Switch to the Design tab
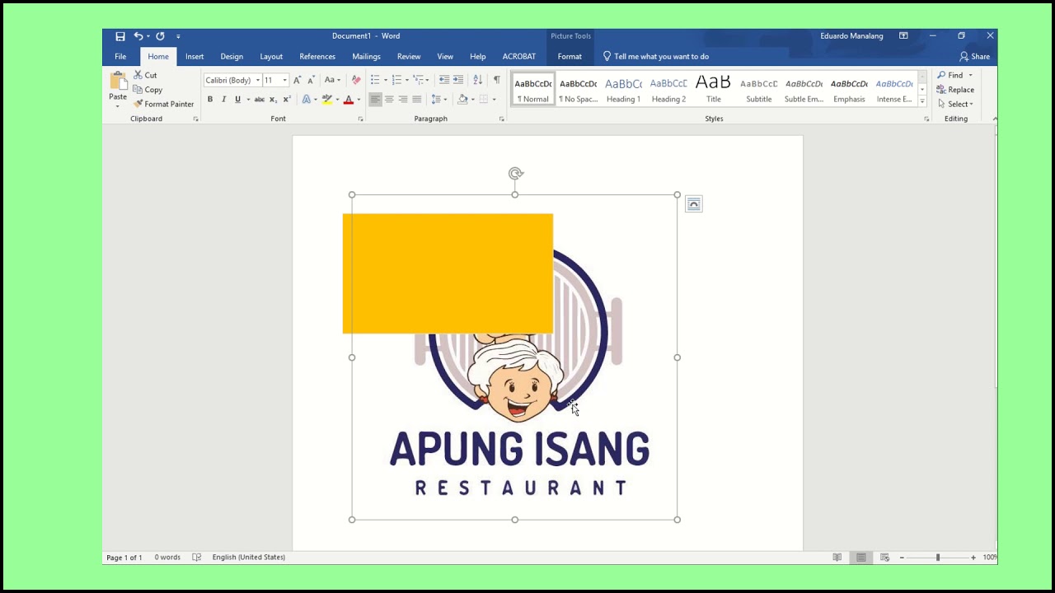This screenshot has height=593, width=1055. pyautogui.click(x=232, y=57)
